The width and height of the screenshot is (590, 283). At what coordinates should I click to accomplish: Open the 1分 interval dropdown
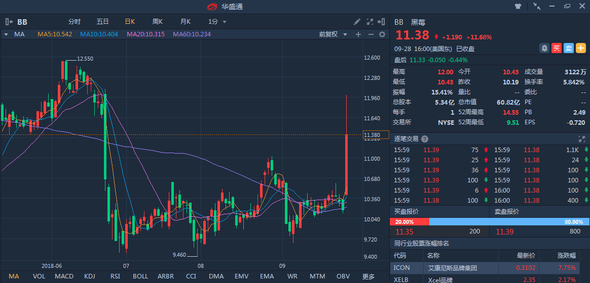pos(217,22)
